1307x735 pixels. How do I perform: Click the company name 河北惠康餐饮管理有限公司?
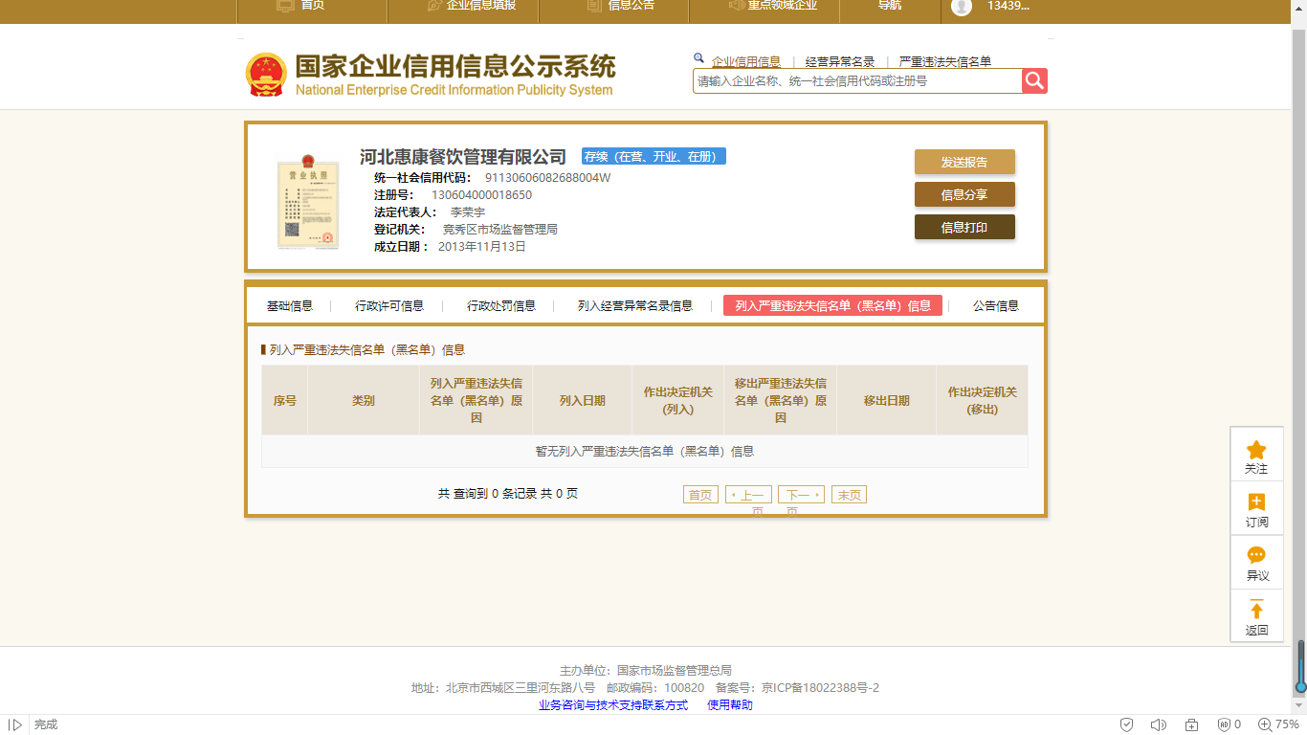(x=463, y=156)
